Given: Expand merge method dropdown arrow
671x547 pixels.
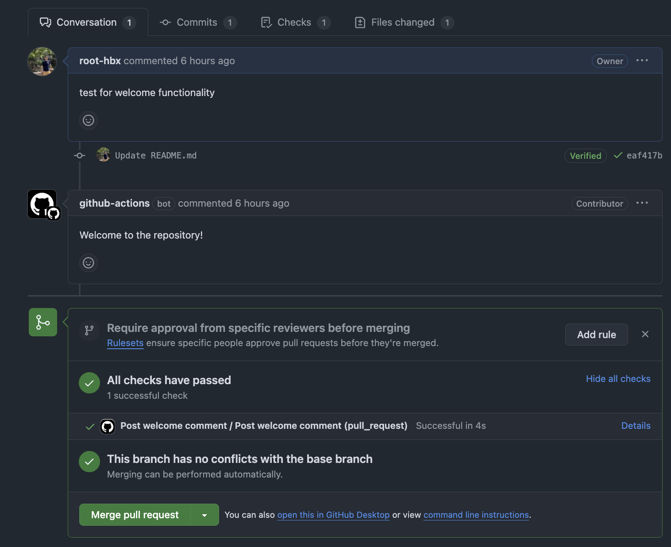Looking at the screenshot, I should pos(204,515).
